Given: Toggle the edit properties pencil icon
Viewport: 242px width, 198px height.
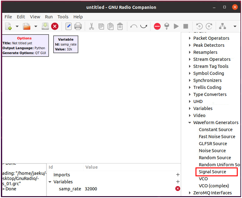Looking at the screenshot, I should (x=68, y=26).
